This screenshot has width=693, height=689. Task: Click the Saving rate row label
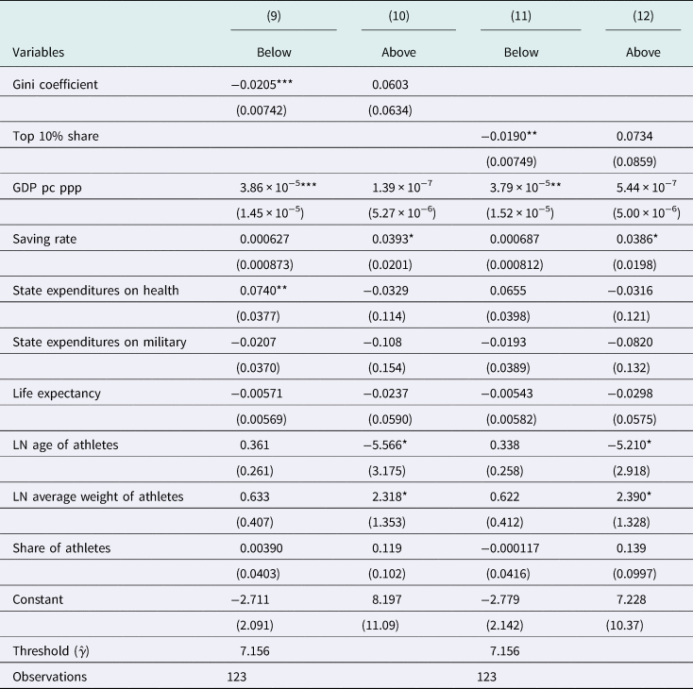pyautogui.click(x=44, y=239)
